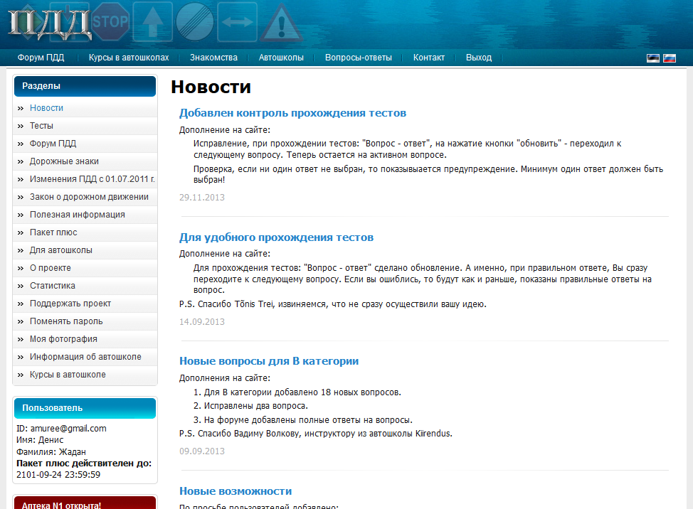Switch language with the Estonian flag

[652, 58]
